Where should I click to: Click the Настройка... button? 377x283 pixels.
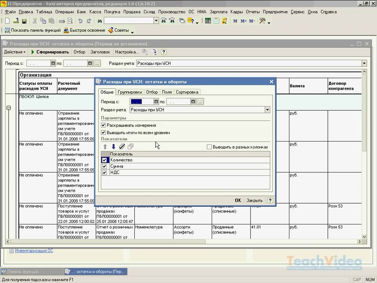click(127, 52)
